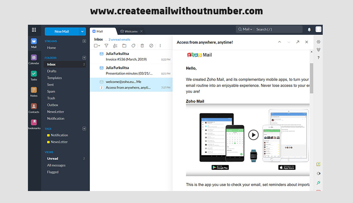353x203 pixels.
Task: Open the Contacts app icon
Action: point(34,108)
